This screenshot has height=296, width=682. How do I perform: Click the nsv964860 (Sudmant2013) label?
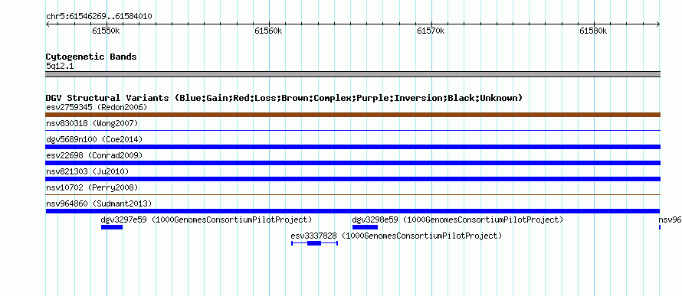[98, 203]
